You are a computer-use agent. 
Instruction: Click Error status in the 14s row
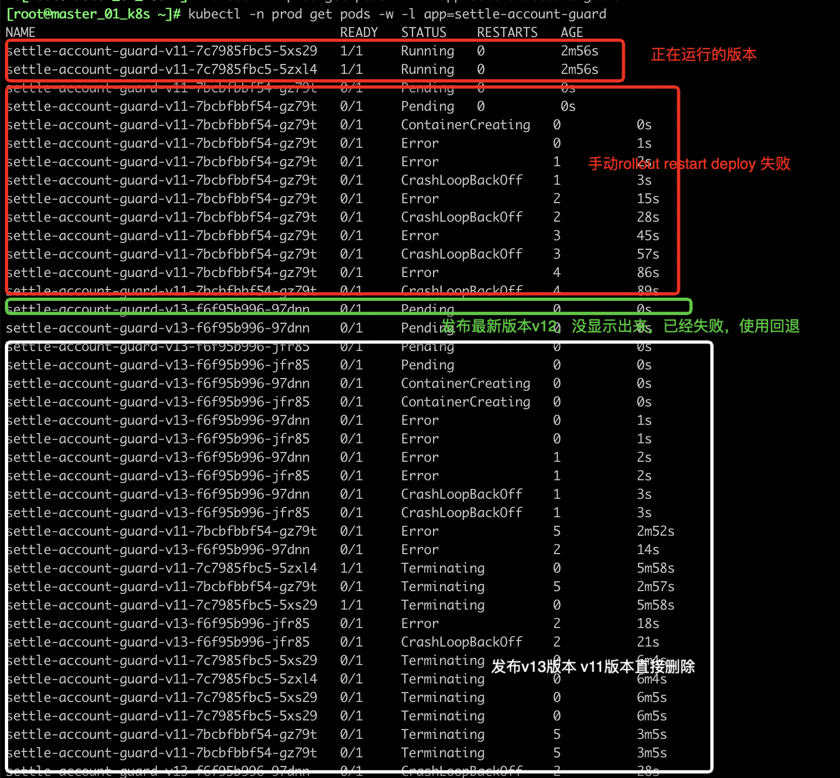(x=420, y=550)
